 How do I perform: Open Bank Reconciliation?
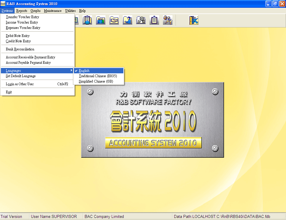coord(38,49)
